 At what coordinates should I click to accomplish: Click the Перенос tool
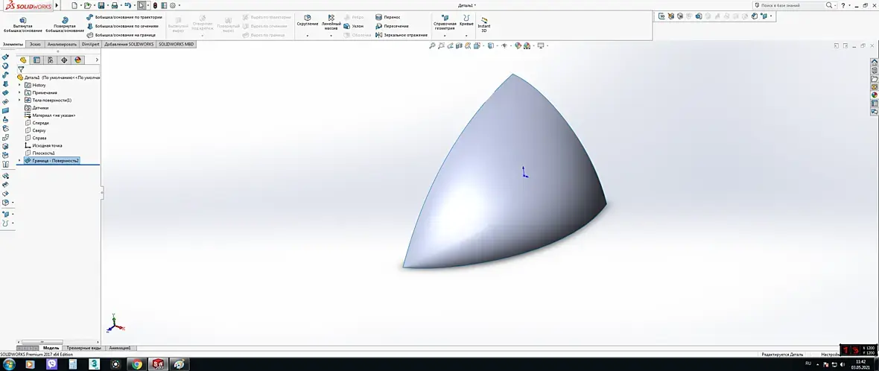388,17
